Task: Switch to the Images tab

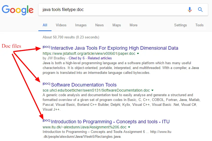Action: pyautogui.click(x=81, y=25)
